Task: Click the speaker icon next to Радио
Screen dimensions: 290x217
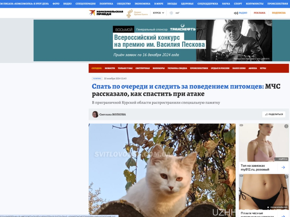Action: click(236, 13)
